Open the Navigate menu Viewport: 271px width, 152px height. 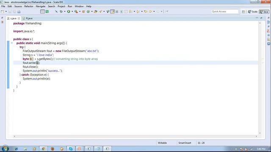pyautogui.click(x=41, y=6)
